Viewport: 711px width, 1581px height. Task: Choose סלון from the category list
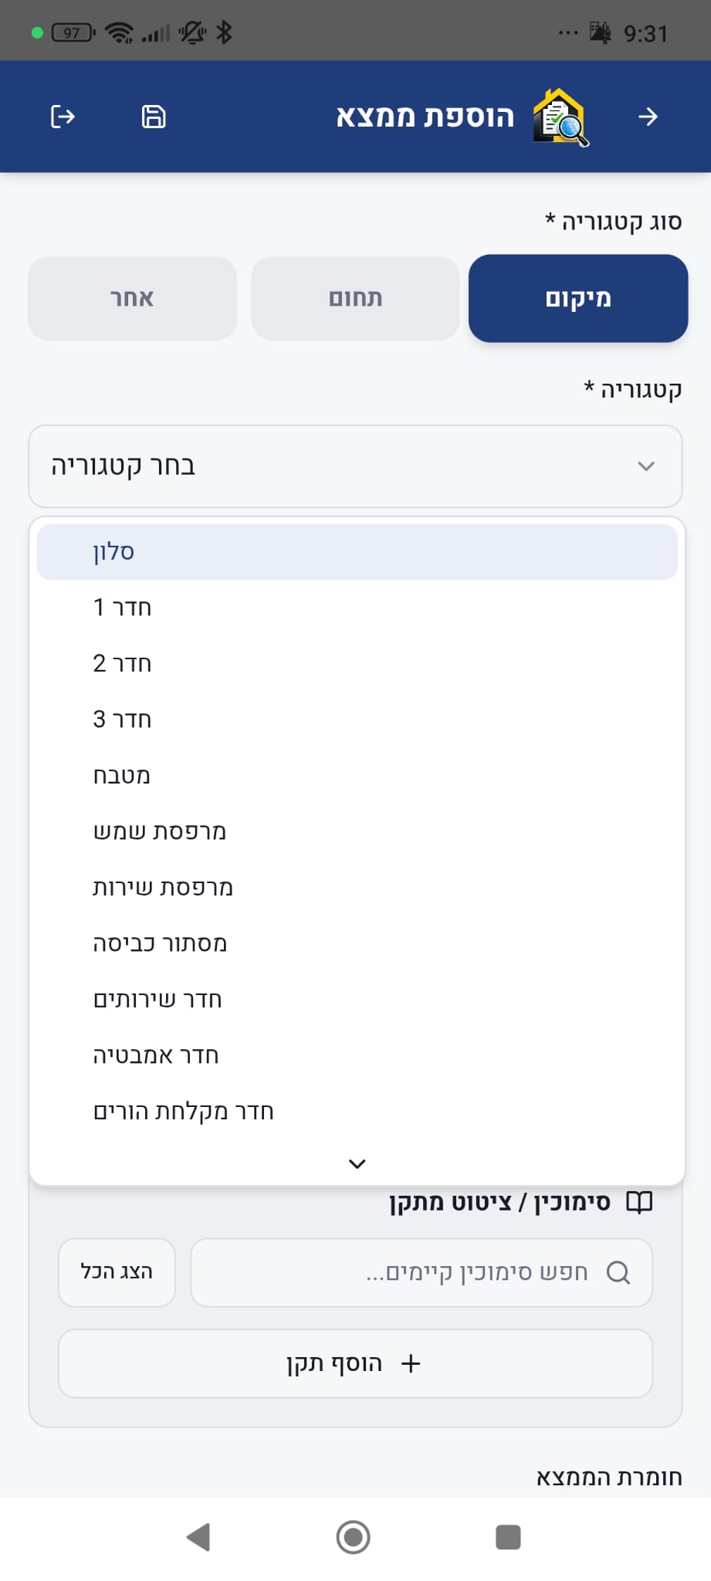click(357, 552)
